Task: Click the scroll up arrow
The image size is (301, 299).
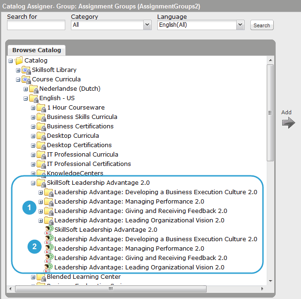Action: tap(270, 60)
